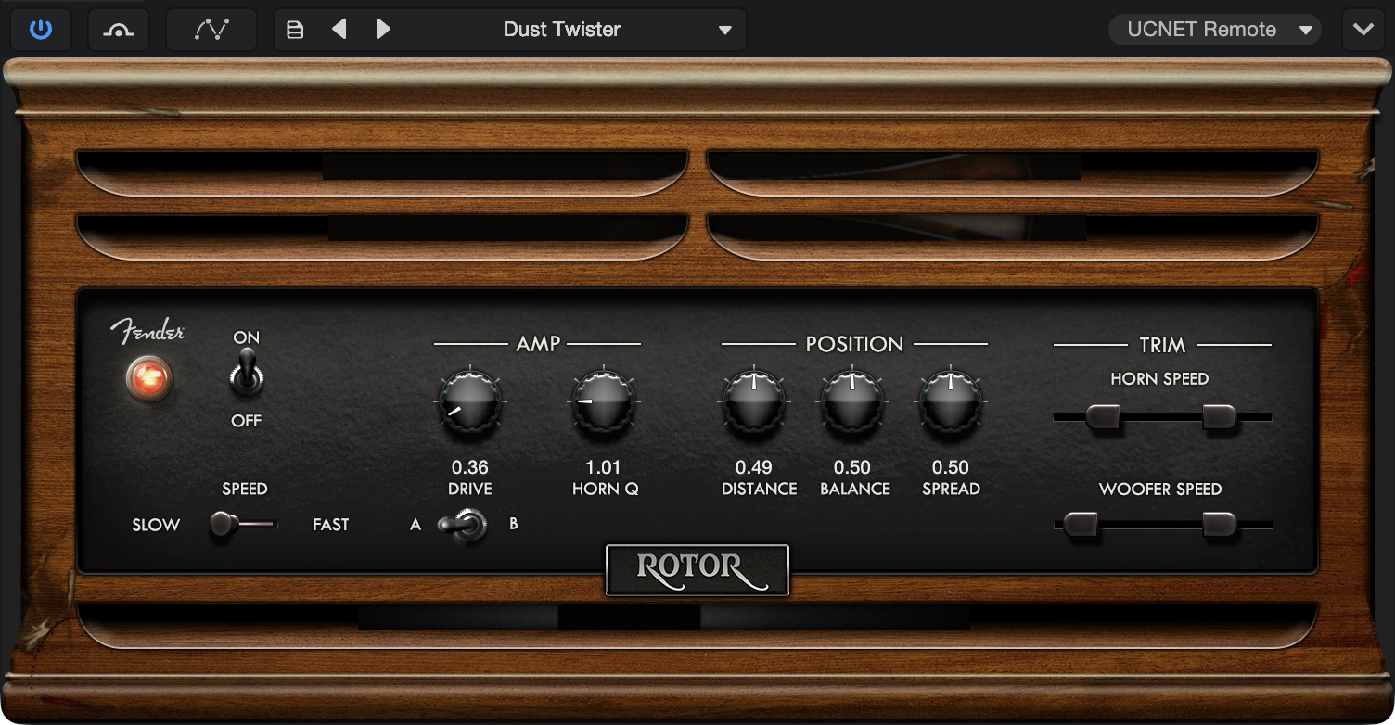The height and width of the screenshot is (725, 1395).
Task: Click the SLOW speed label
Action: pos(156,525)
